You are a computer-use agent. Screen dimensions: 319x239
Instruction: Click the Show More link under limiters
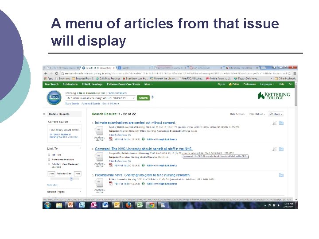pyautogui.click(x=52, y=185)
